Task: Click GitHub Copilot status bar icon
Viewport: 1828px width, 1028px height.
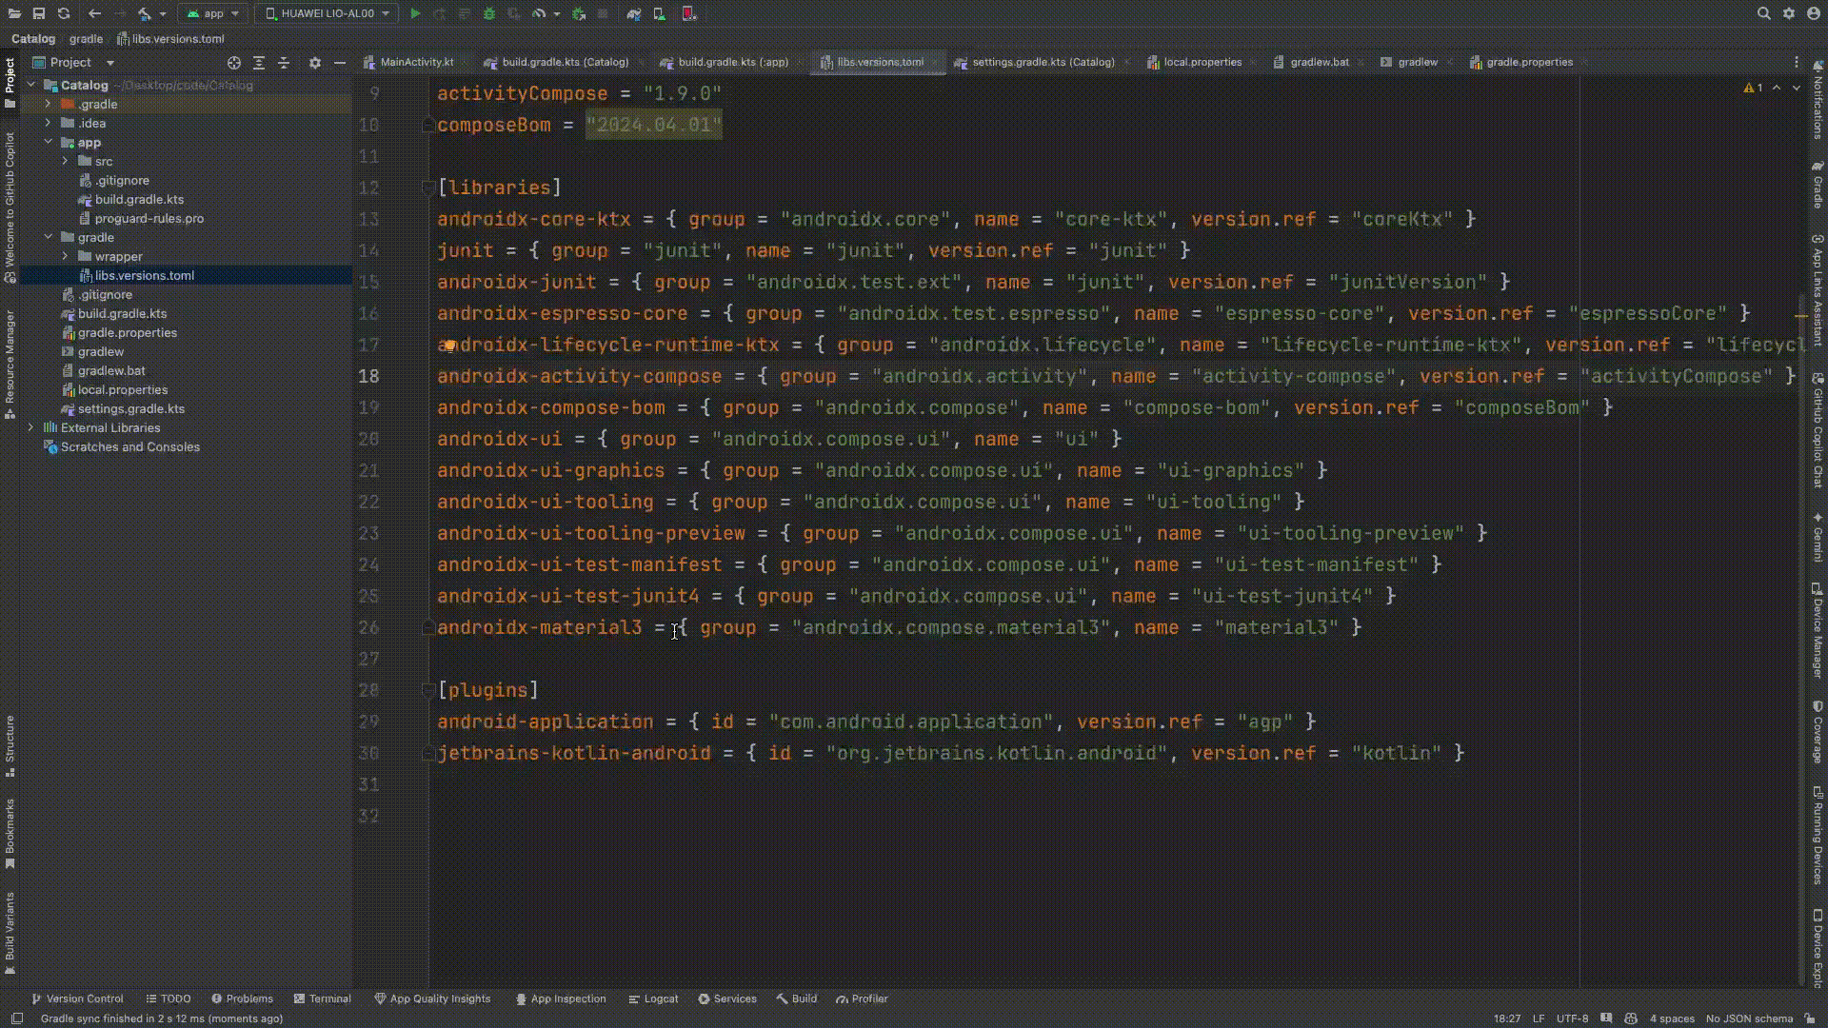Action: (1631, 1018)
